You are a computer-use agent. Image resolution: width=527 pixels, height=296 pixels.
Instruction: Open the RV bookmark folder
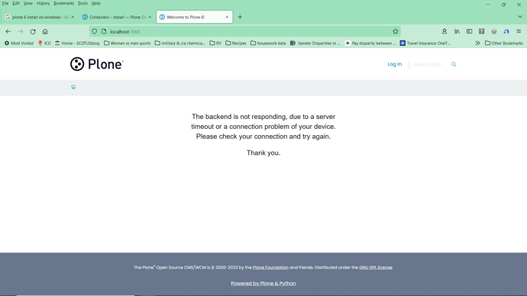tap(215, 43)
